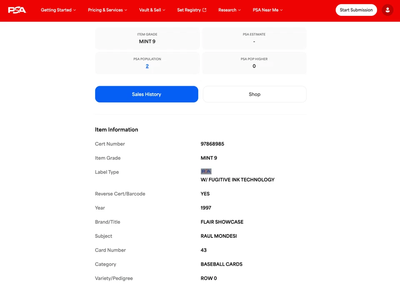Open Set Registry link
This screenshot has height=297, width=400.
[192, 10]
